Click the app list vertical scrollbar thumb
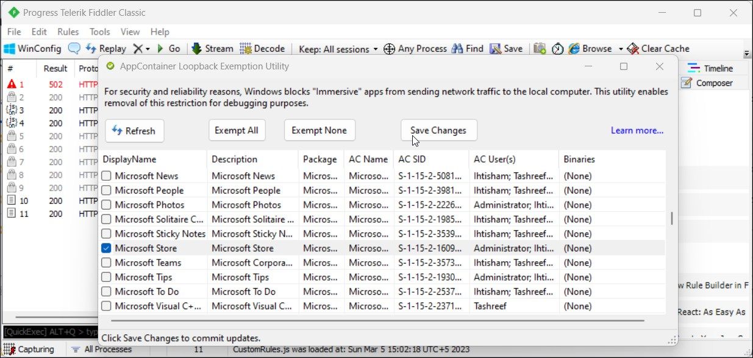Screen dimensions: 753x358 pos(672,218)
